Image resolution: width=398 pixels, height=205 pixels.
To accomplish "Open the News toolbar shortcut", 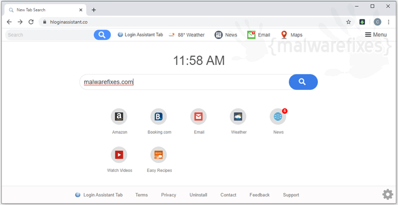I will click(x=226, y=35).
